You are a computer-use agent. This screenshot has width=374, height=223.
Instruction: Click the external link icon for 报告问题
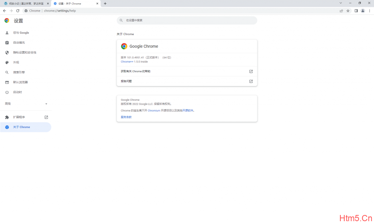[x=251, y=81]
